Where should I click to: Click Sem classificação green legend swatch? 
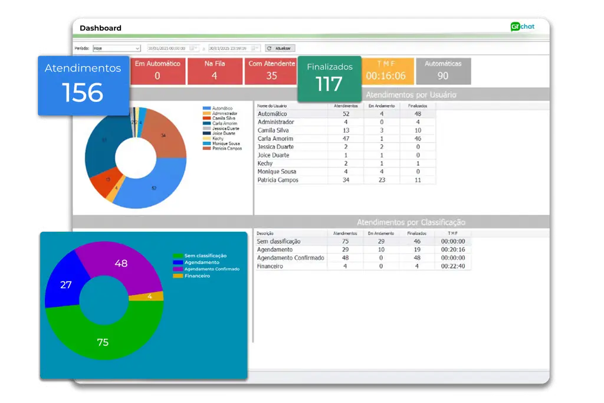tap(178, 255)
